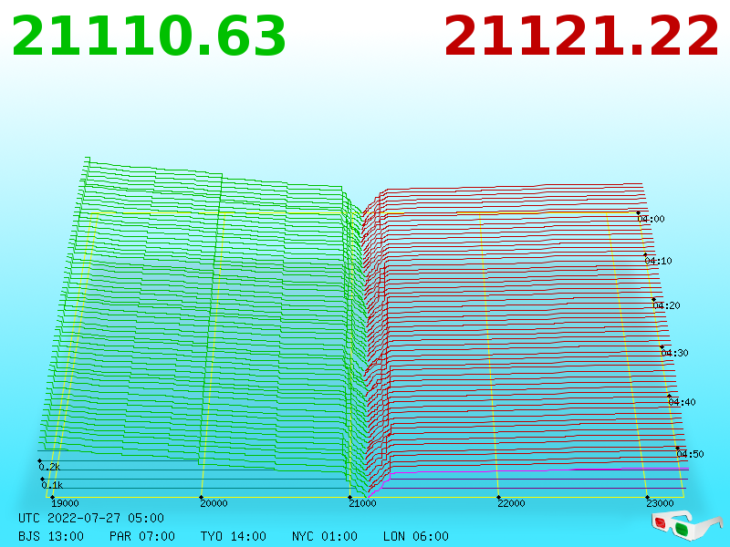Click the TYO 14:00 clock
The height and width of the screenshot is (547, 730).
point(234,536)
